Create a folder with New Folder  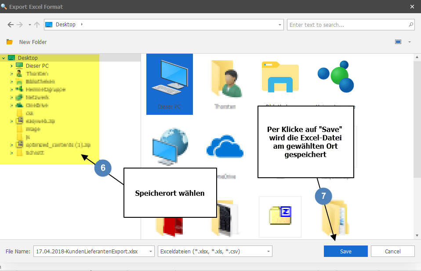[33, 42]
